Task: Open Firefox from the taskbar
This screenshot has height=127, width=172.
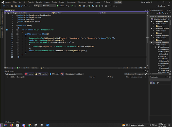Action: (x=12, y=125)
